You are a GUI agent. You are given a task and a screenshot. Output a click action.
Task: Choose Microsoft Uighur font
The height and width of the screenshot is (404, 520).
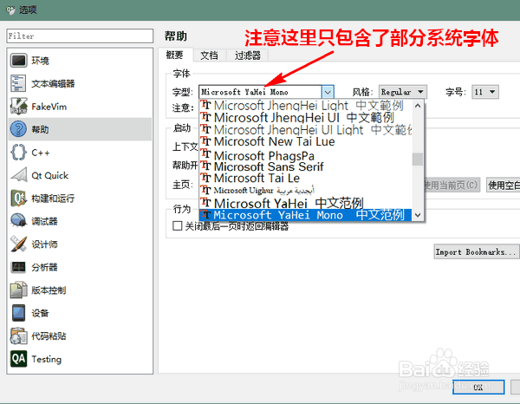pyautogui.click(x=306, y=191)
